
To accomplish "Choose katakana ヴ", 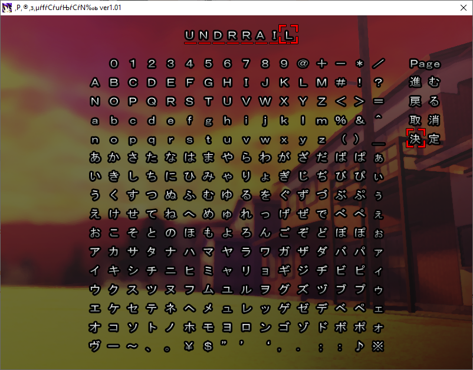I will click(95, 346).
